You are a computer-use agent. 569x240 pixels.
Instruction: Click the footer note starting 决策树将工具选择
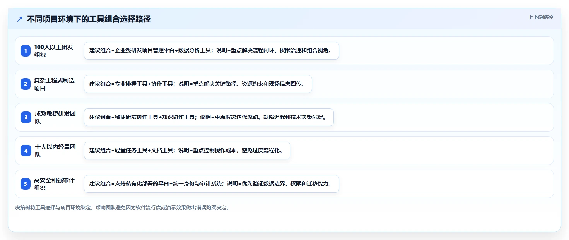point(123,207)
